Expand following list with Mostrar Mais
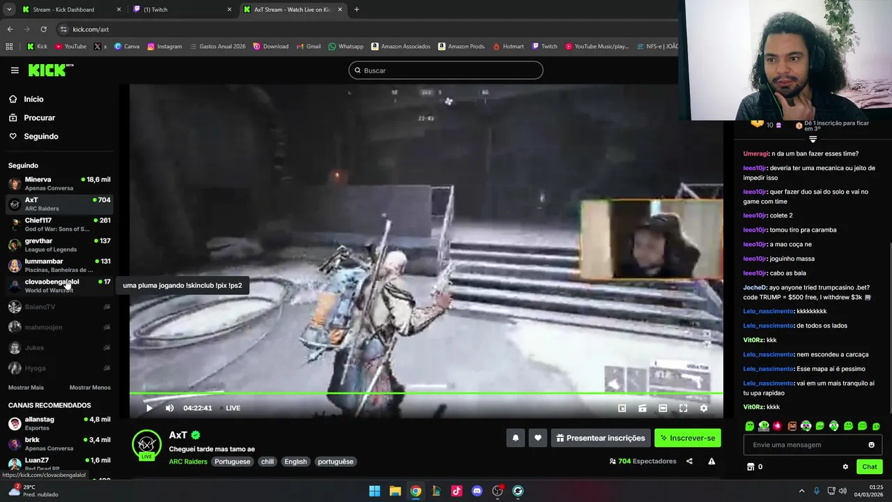This screenshot has width=892, height=502. coord(26,388)
